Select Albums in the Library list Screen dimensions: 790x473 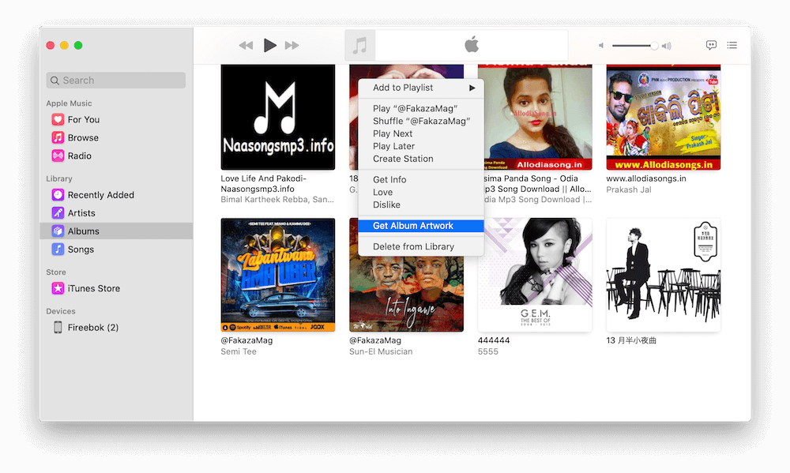point(116,231)
